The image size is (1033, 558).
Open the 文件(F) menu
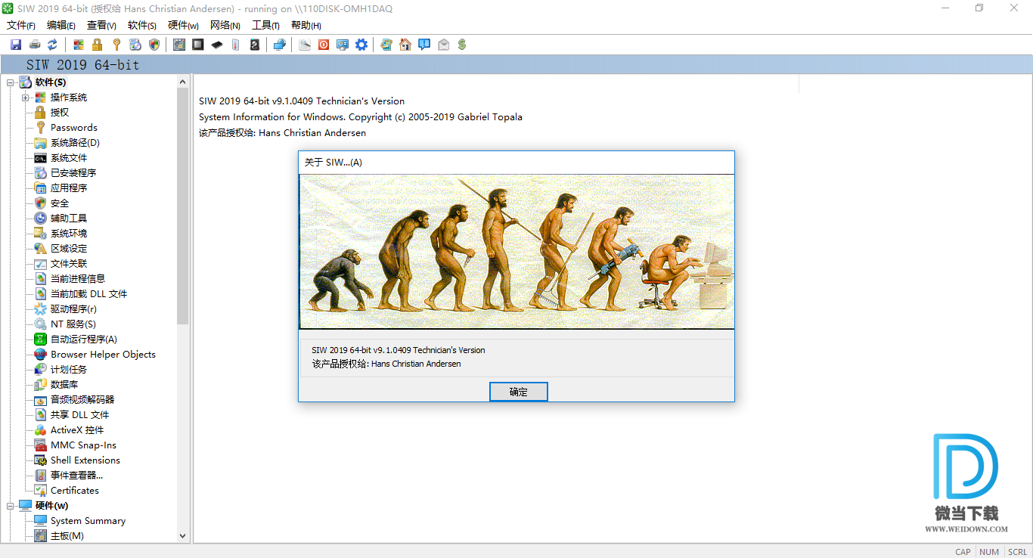tap(21, 25)
